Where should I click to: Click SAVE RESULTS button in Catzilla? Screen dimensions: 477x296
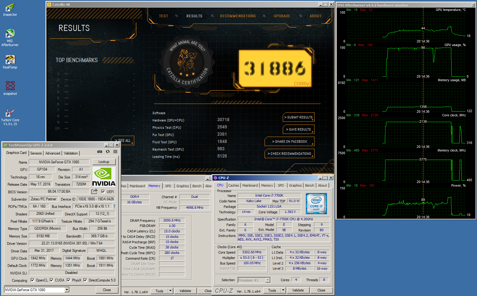click(x=299, y=129)
